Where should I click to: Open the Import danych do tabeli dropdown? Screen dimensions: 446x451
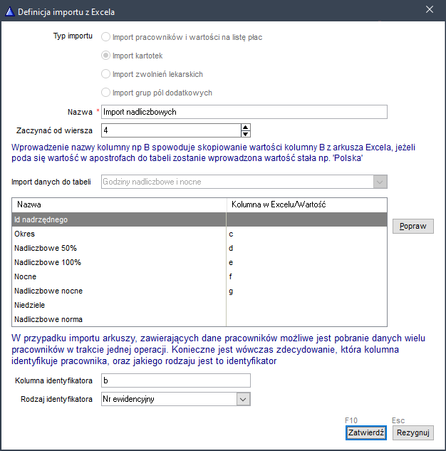(380, 182)
